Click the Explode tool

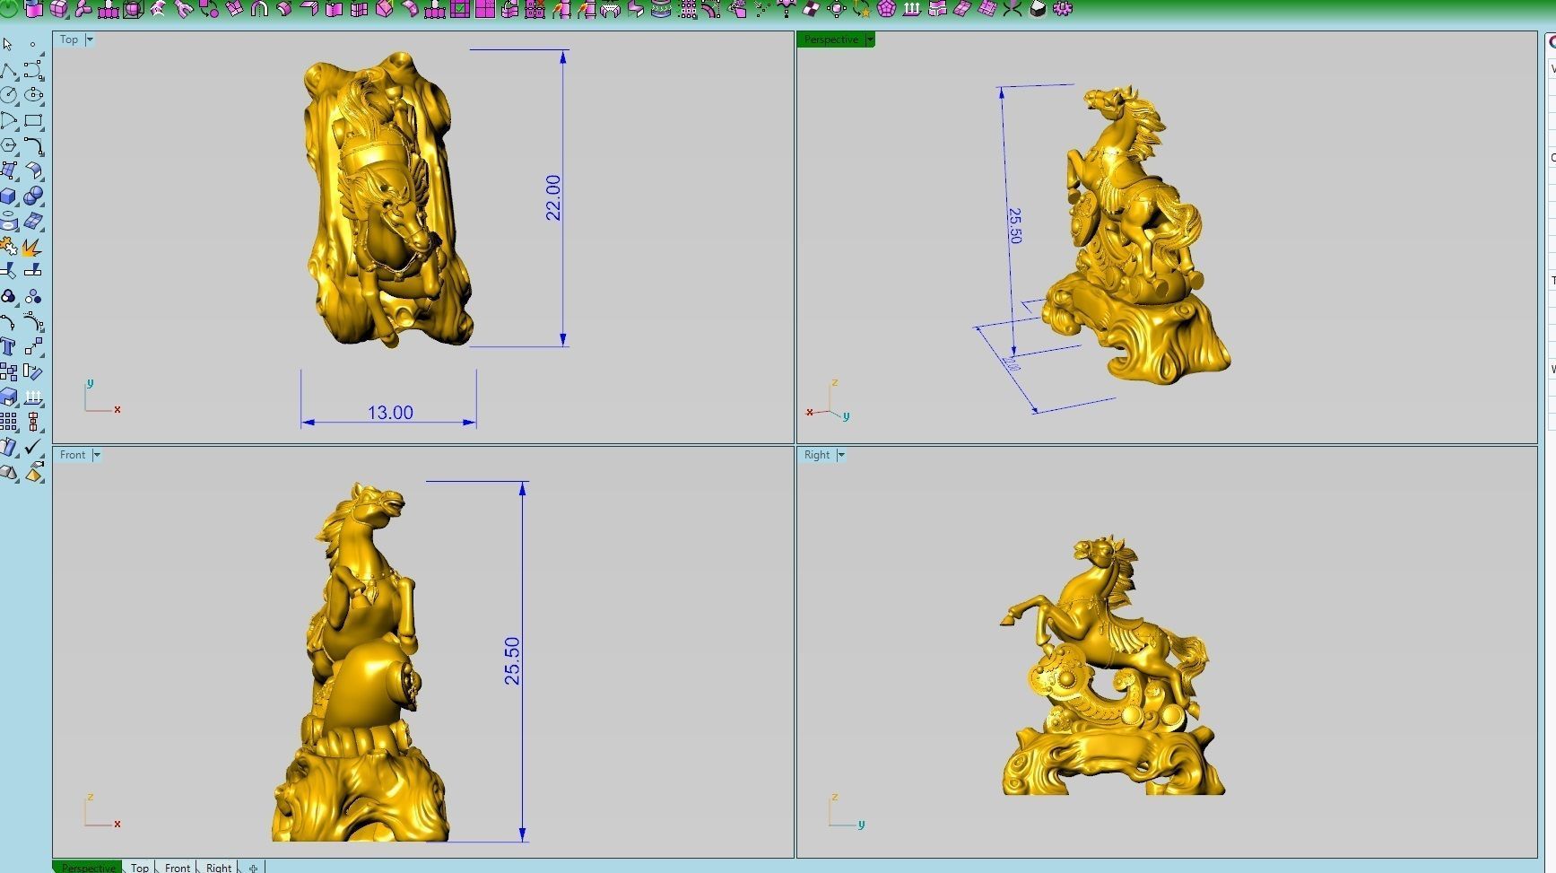click(x=33, y=247)
